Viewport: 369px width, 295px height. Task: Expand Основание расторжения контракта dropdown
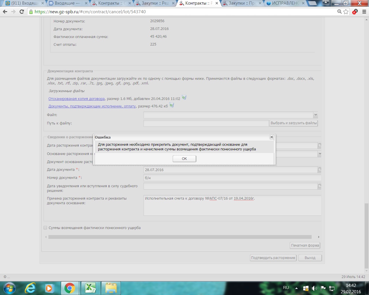(319, 154)
